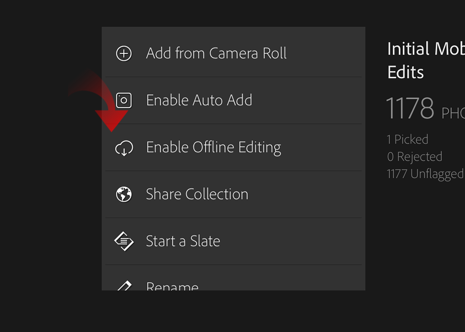Click the '1 Picked' status text
465x332 pixels.
[x=408, y=139]
